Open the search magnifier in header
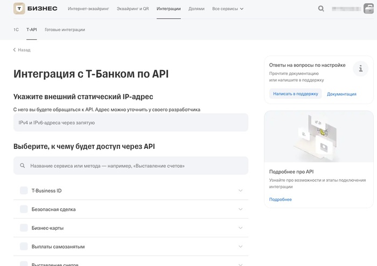 (x=321, y=9)
